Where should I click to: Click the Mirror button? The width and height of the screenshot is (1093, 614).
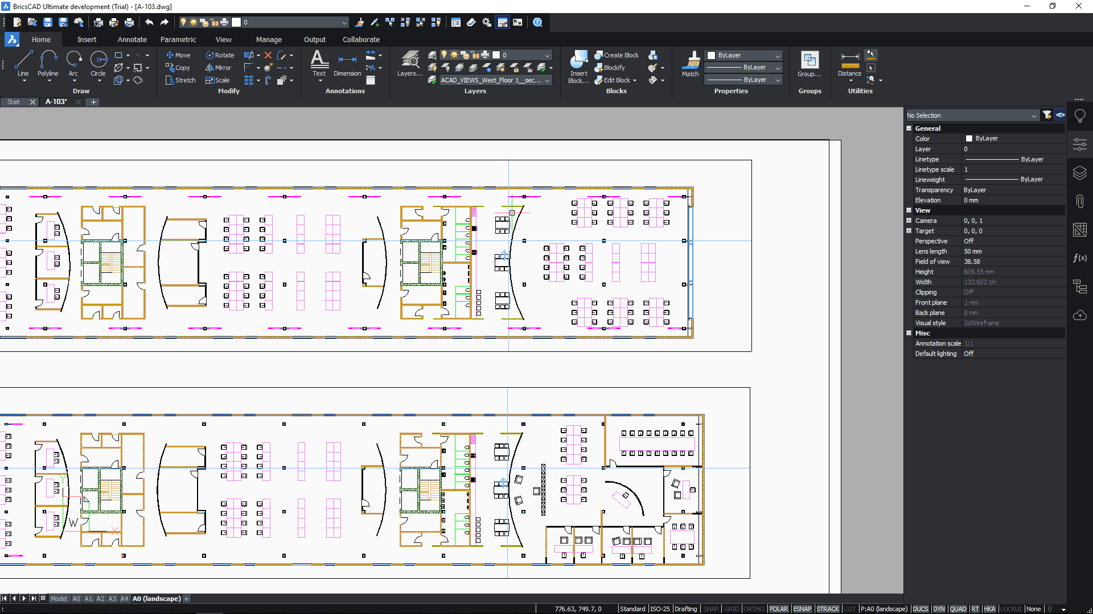(218, 68)
